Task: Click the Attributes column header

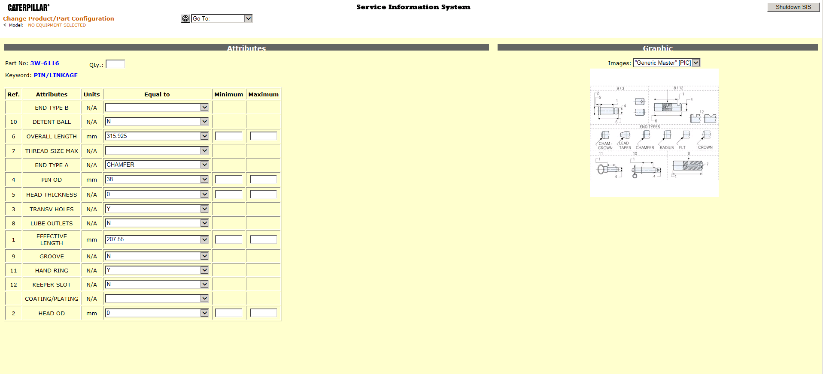Action: [52, 94]
